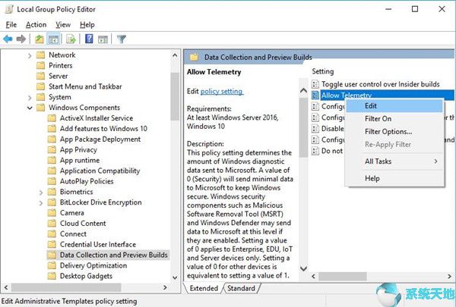Click the Up one level folder icon

point(40,39)
